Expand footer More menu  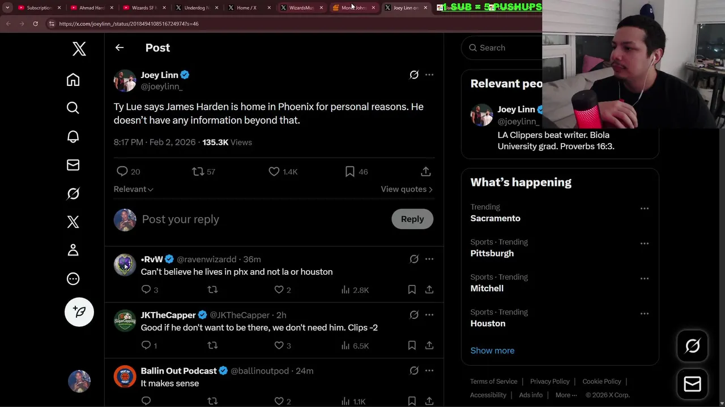point(566,395)
